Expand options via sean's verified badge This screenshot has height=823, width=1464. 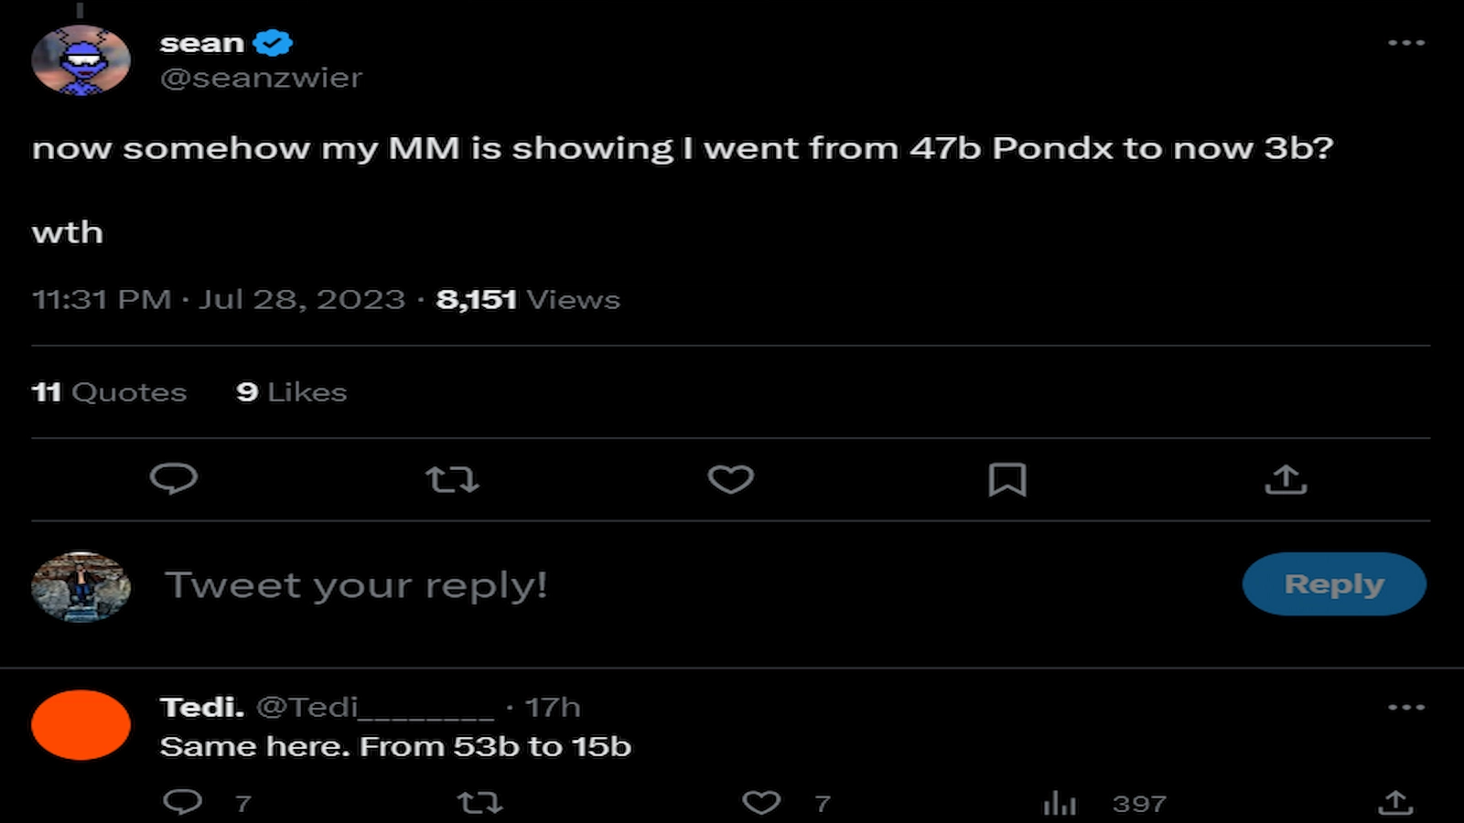pyautogui.click(x=272, y=40)
